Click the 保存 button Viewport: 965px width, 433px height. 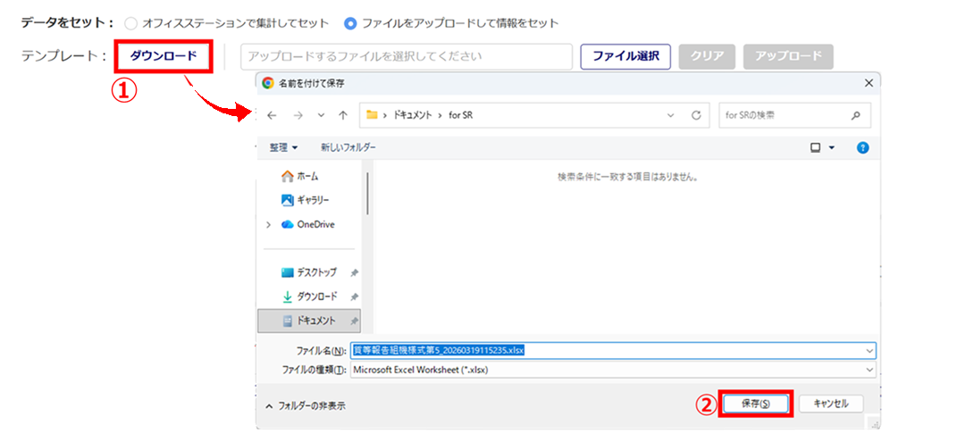[753, 404]
